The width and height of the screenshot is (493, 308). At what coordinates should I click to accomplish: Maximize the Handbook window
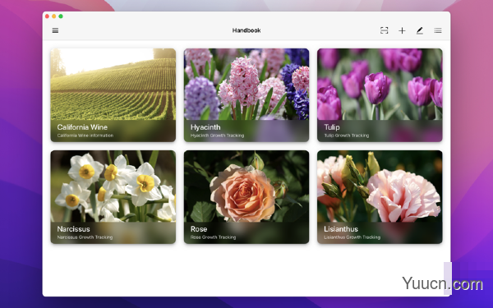click(61, 16)
